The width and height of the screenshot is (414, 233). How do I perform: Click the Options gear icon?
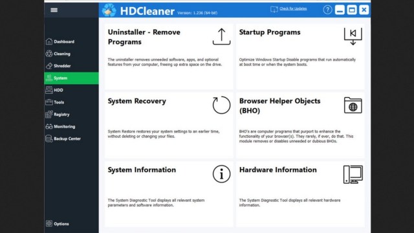pyautogui.click(x=49, y=223)
